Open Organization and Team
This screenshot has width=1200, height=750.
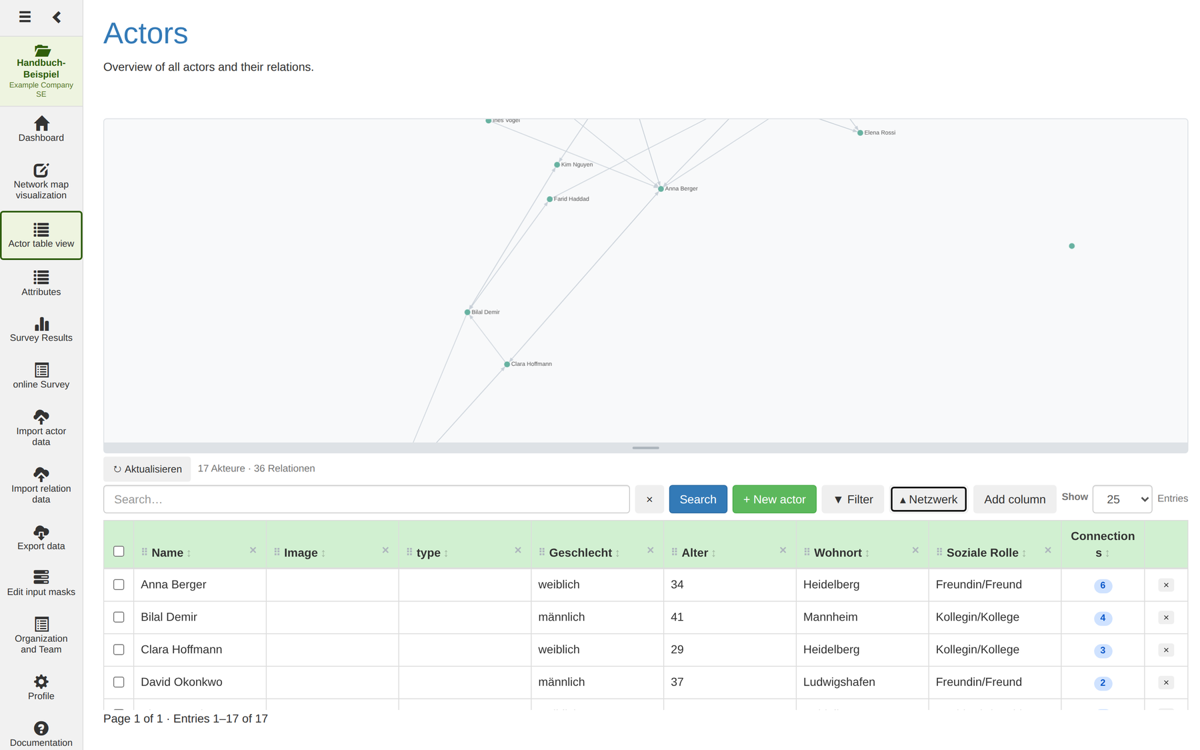[x=41, y=635]
